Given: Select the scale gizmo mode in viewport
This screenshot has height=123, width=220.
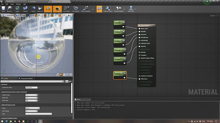Looking at the screenshot, I should 36,15.
